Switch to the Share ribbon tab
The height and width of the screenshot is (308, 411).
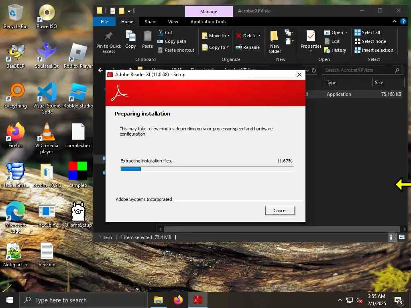[151, 22]
